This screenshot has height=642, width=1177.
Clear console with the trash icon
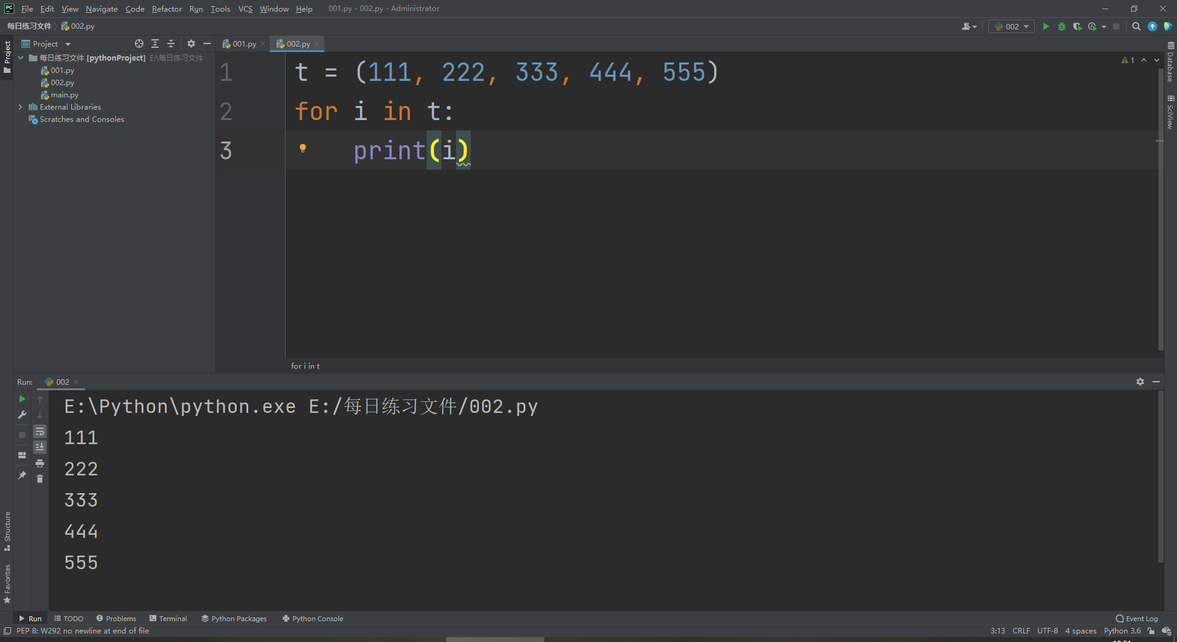40,479
